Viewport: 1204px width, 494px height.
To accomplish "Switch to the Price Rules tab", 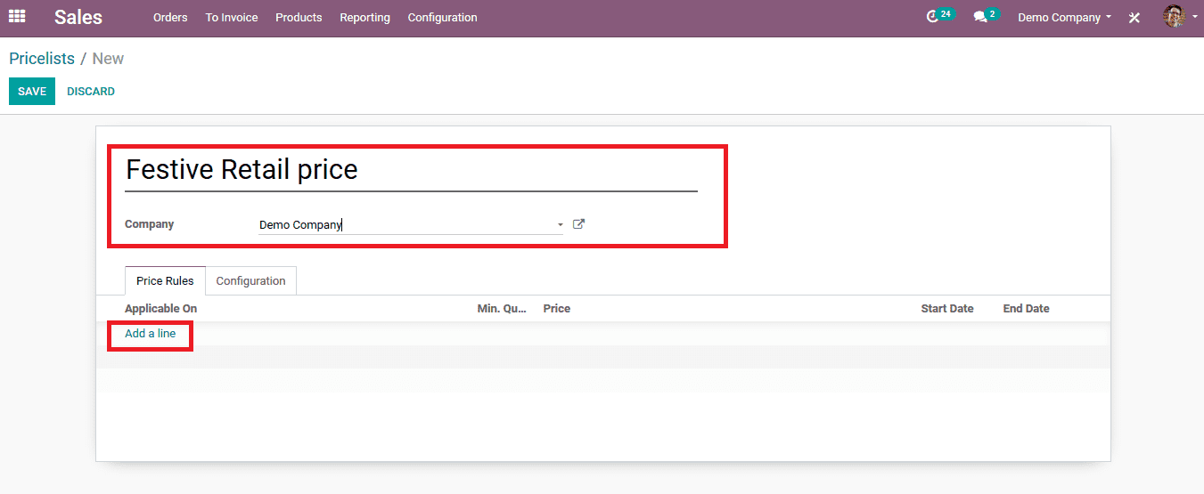I will click(x=165, y=280).
